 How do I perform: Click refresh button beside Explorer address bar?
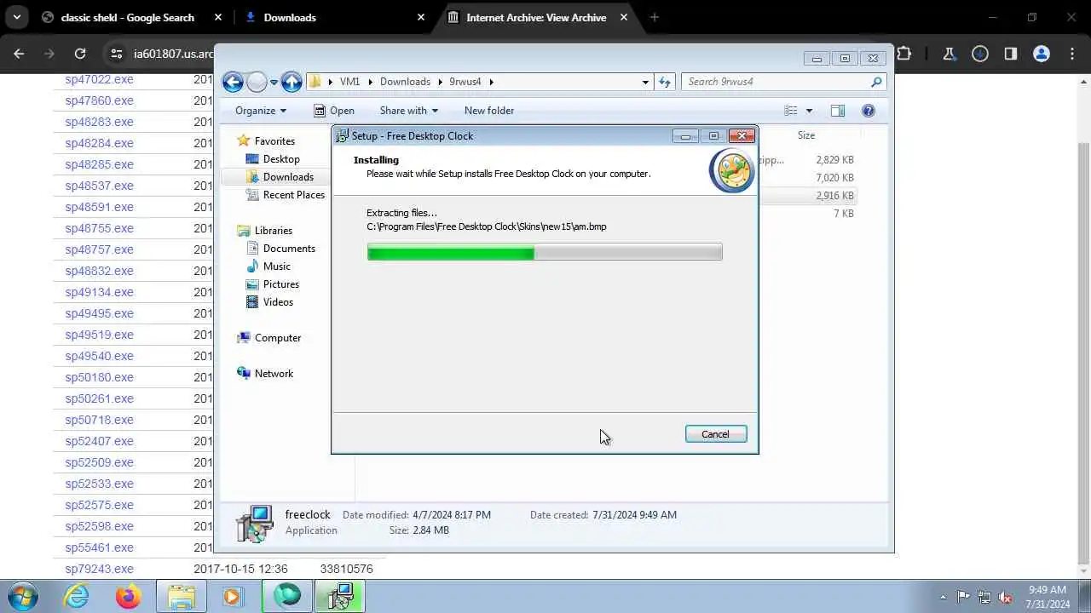[x=665, y=82]
